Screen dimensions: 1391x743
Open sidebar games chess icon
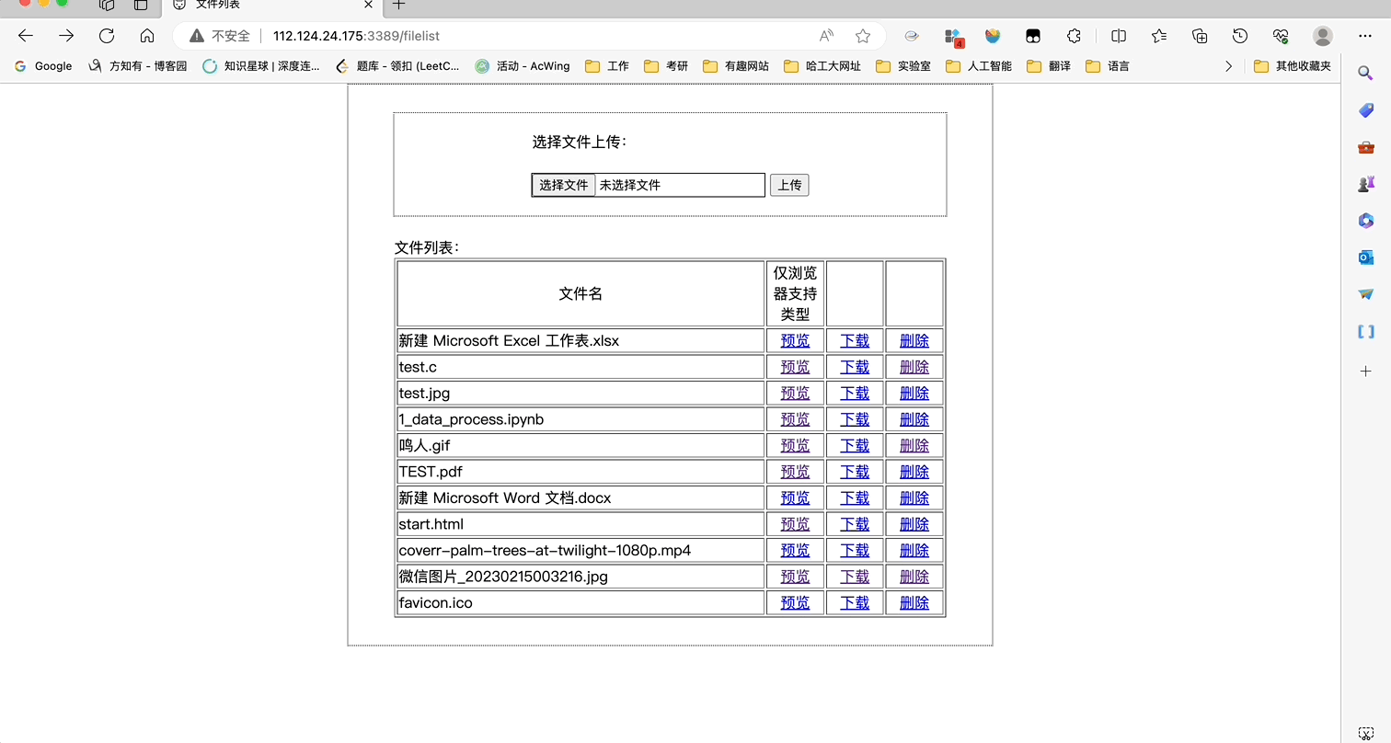1366,184
